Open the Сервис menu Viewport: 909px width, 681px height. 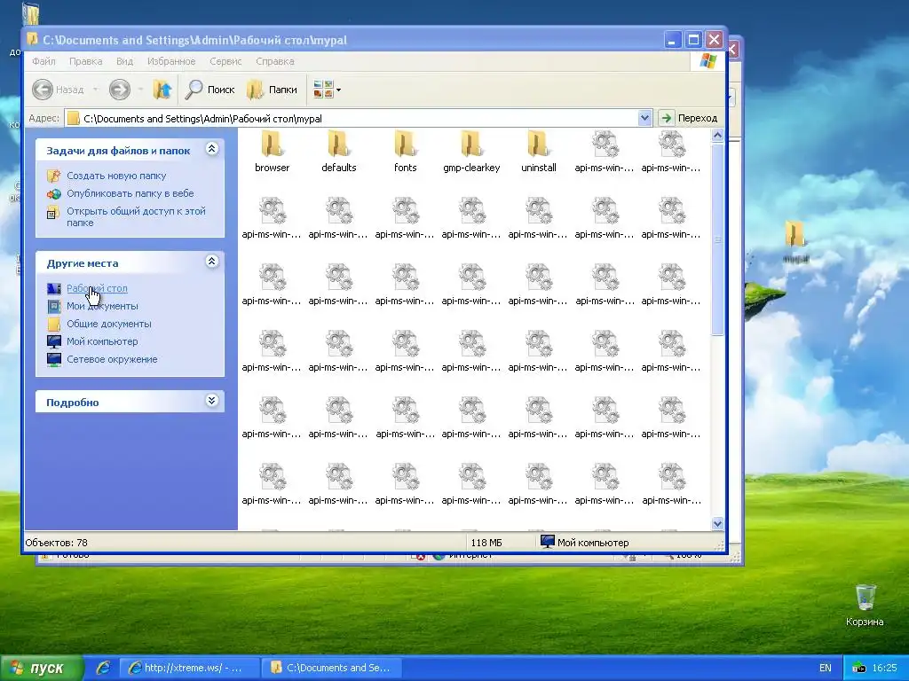225,61
